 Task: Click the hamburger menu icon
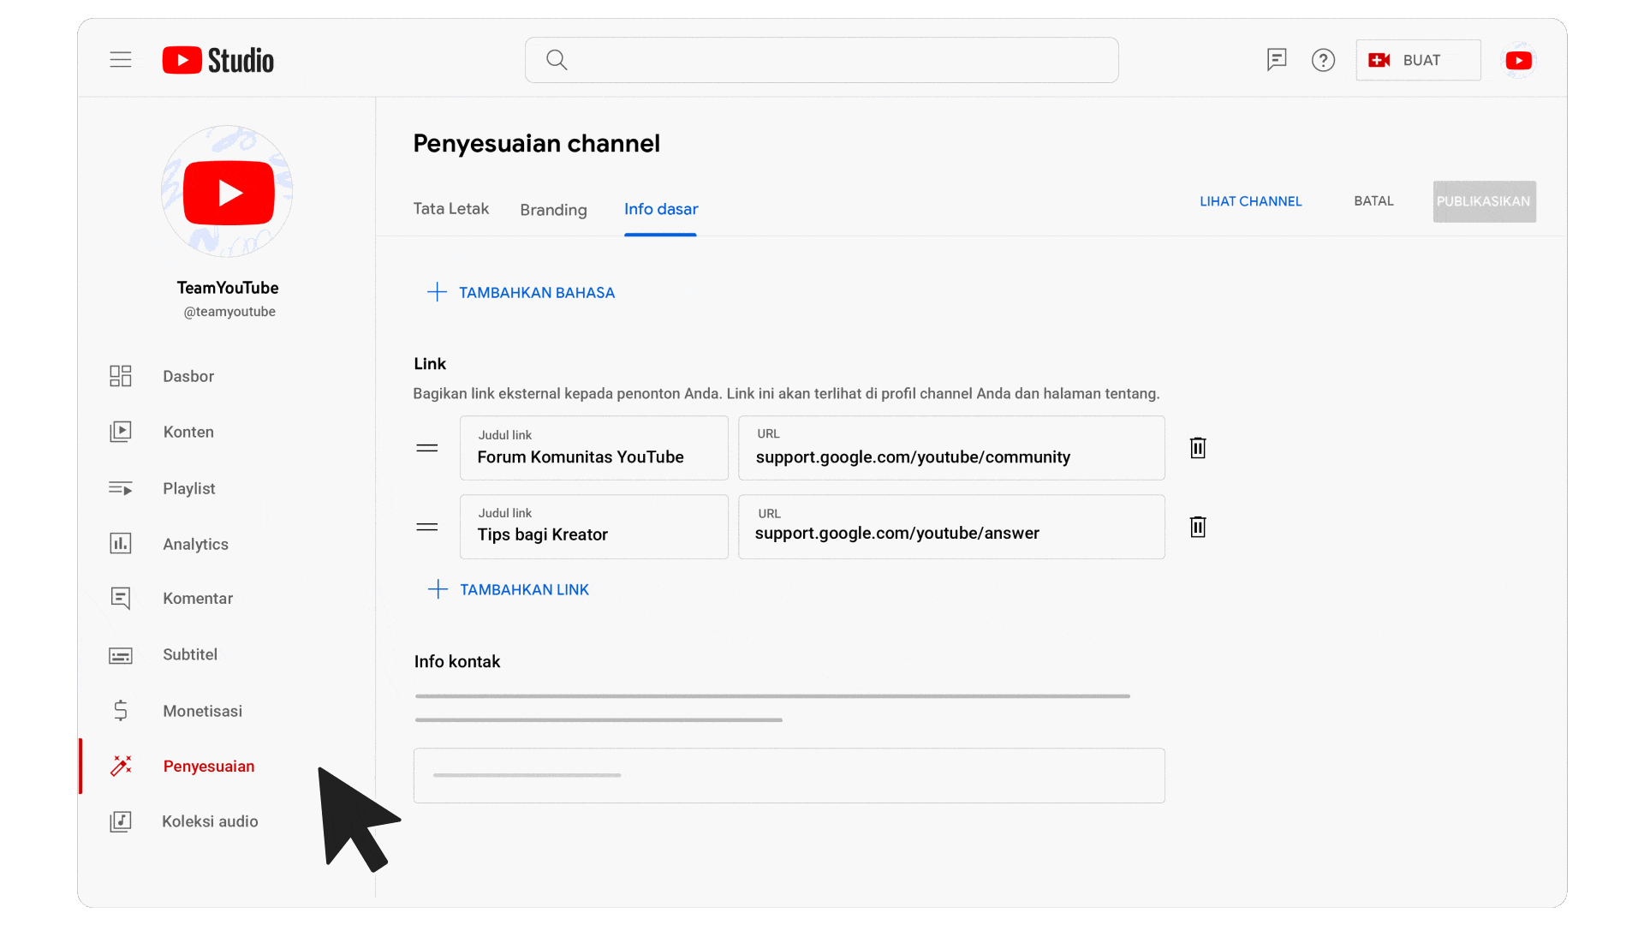[120, 60]
